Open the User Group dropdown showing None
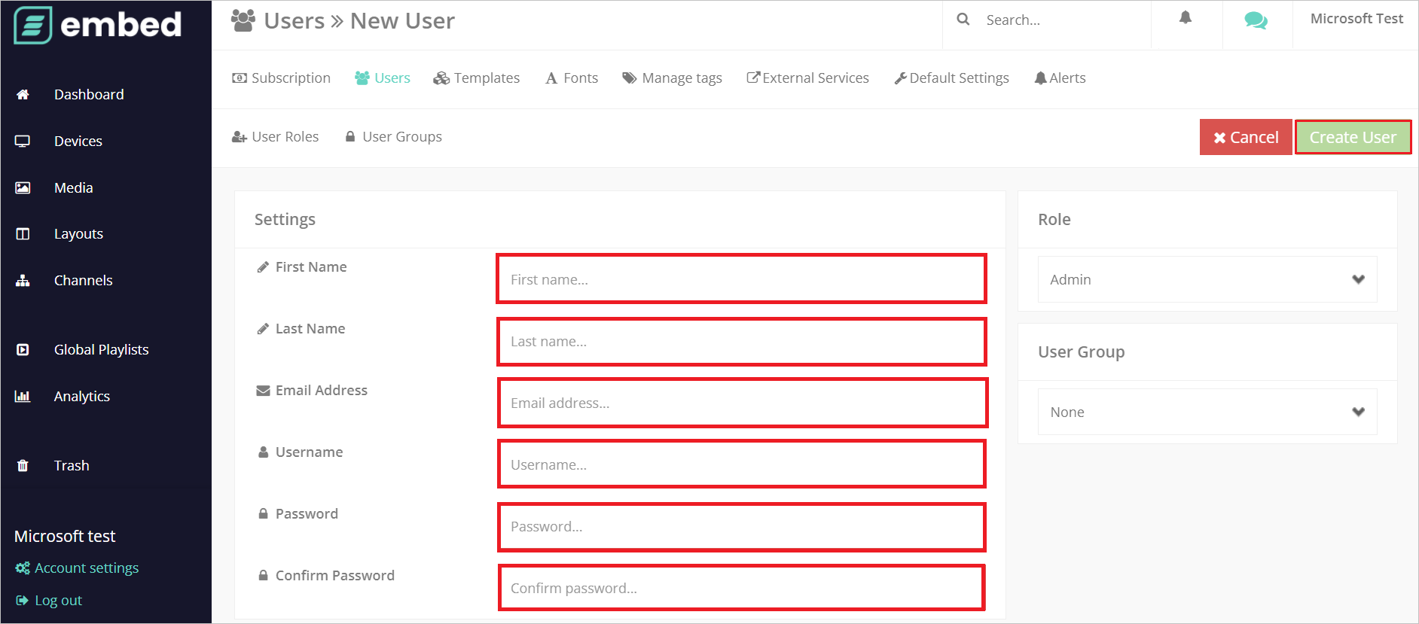 click(1207, 412)
